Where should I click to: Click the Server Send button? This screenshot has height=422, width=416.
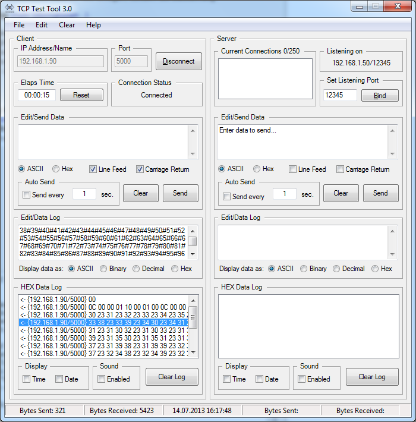(x=380, y=193)
